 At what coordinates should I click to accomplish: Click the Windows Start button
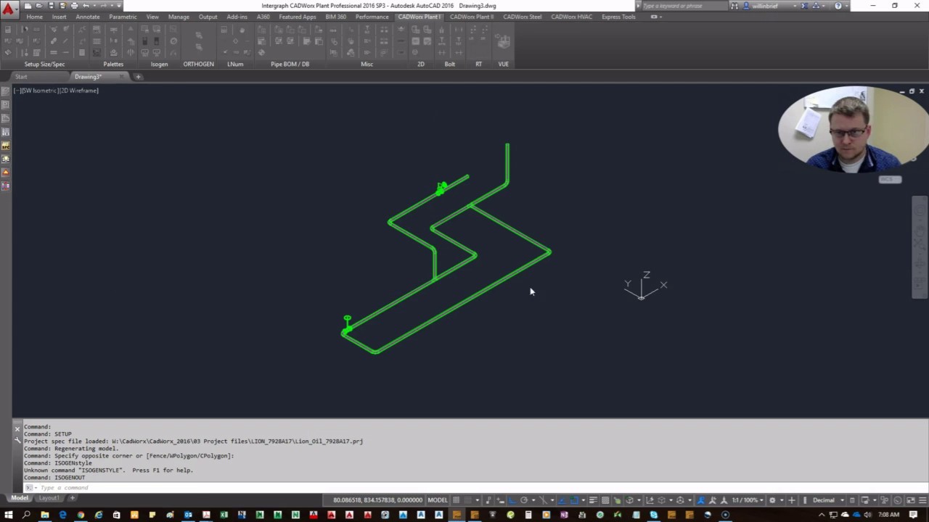coord(8,515)
